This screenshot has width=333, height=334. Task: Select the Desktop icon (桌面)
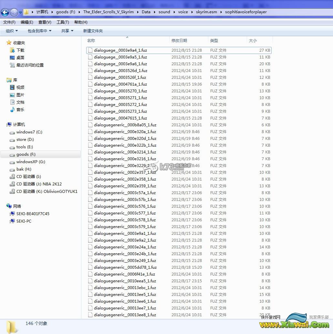12,57
